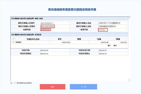The height and width of the screenshot is (94, 141).
Task: Click the 货物(劳务)名称 column header
Action: (33, 39)
